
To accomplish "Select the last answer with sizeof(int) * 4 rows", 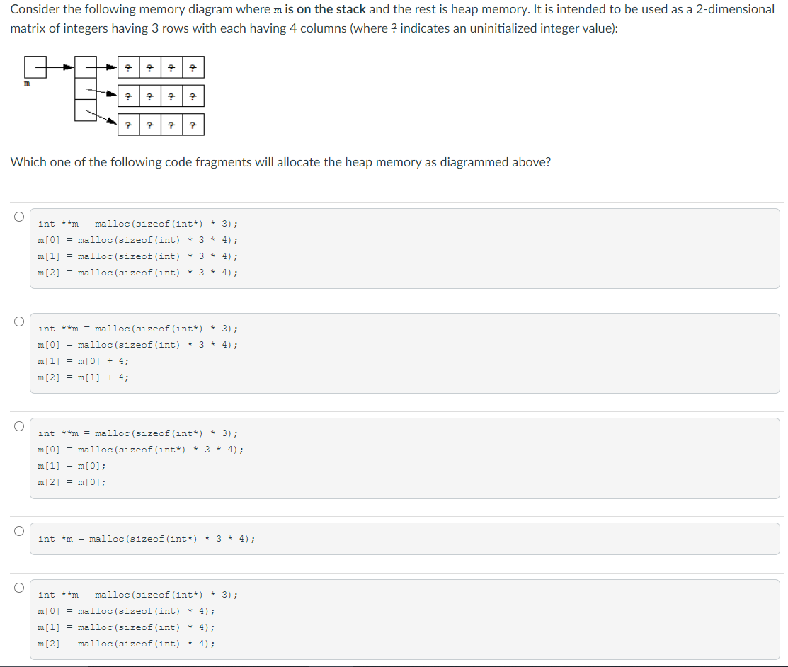I will (19, 587).
